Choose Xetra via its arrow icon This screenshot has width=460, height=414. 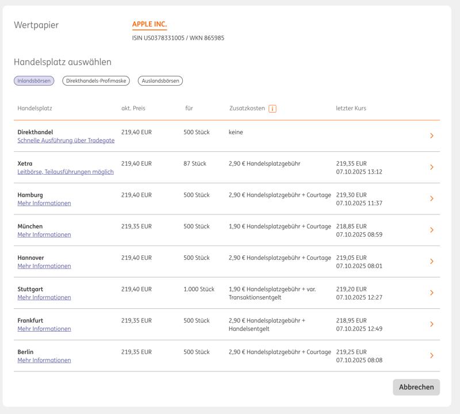coord(431,167)
